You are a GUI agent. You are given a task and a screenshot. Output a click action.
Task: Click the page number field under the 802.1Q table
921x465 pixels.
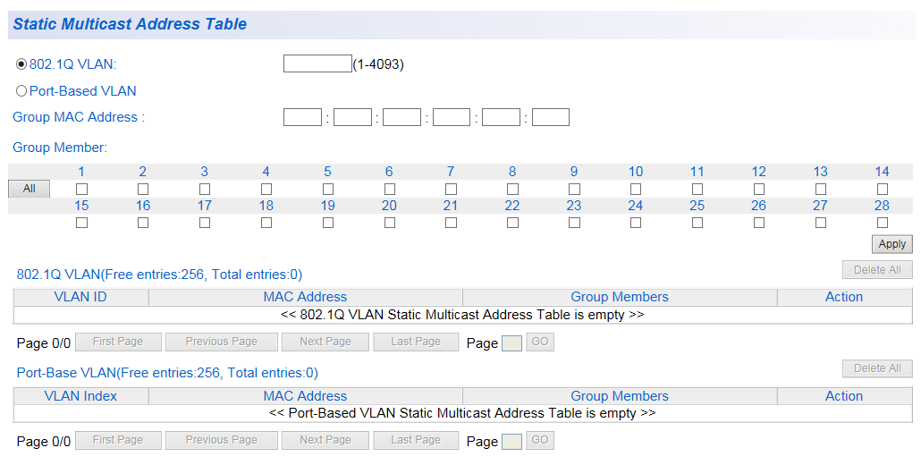pyautogui.click(x=511, y=343)
